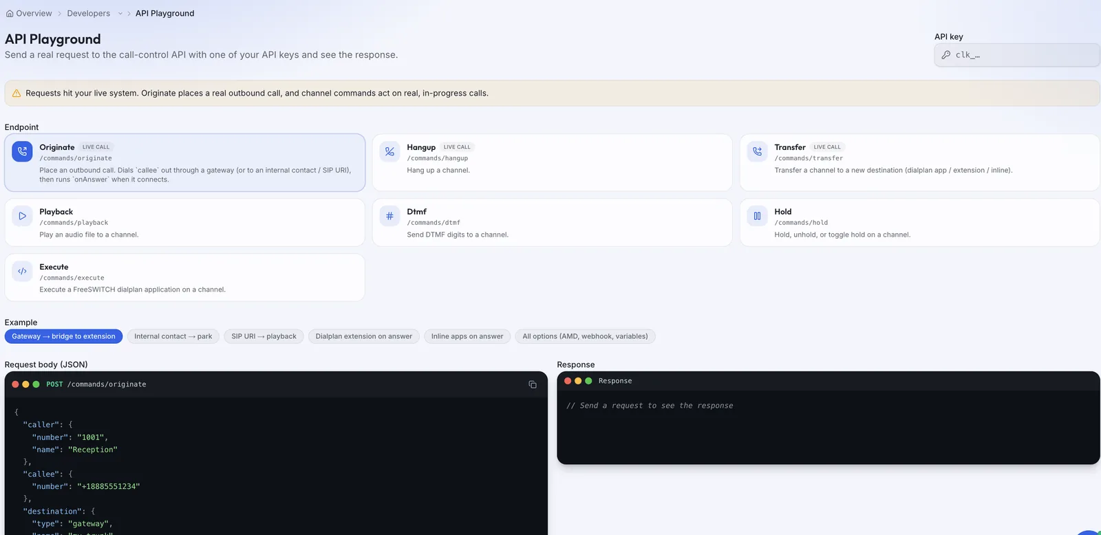Expand the Developers breadcrumb chevron

[120, 13]
